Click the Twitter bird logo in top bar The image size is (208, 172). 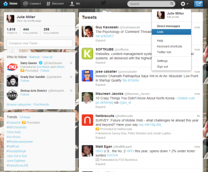tap(104, 3)
